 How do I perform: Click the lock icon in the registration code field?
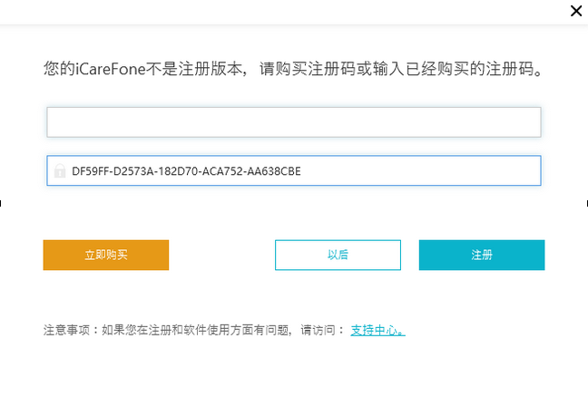coord(60,170)
